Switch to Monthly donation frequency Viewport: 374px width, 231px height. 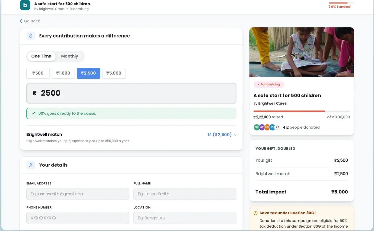click(70, 56)
